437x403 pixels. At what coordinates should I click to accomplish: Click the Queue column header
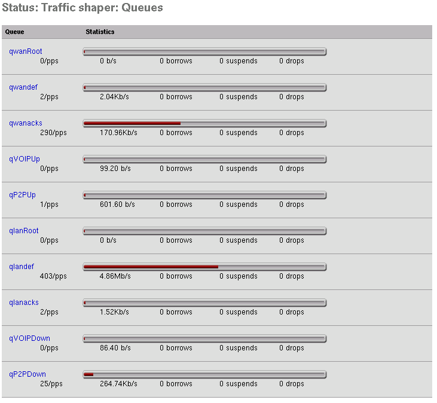click(15, 32)
